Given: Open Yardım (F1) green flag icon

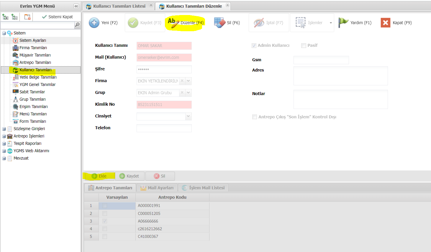Looking at the screenshot, I should (x=343, y=23).
